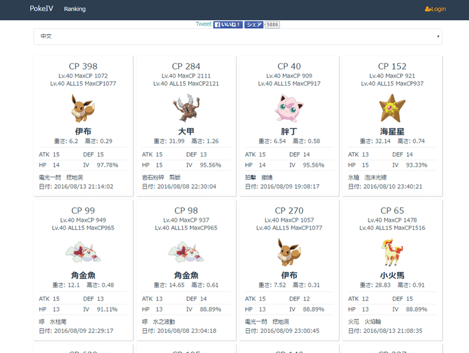Click IV value 93.33%
Screen dimensions: 469x353
click(x=417, y=165)
